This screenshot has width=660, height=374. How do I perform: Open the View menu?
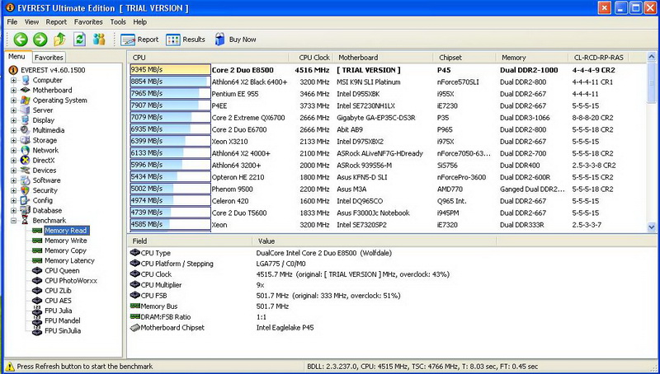click(31, 22)
